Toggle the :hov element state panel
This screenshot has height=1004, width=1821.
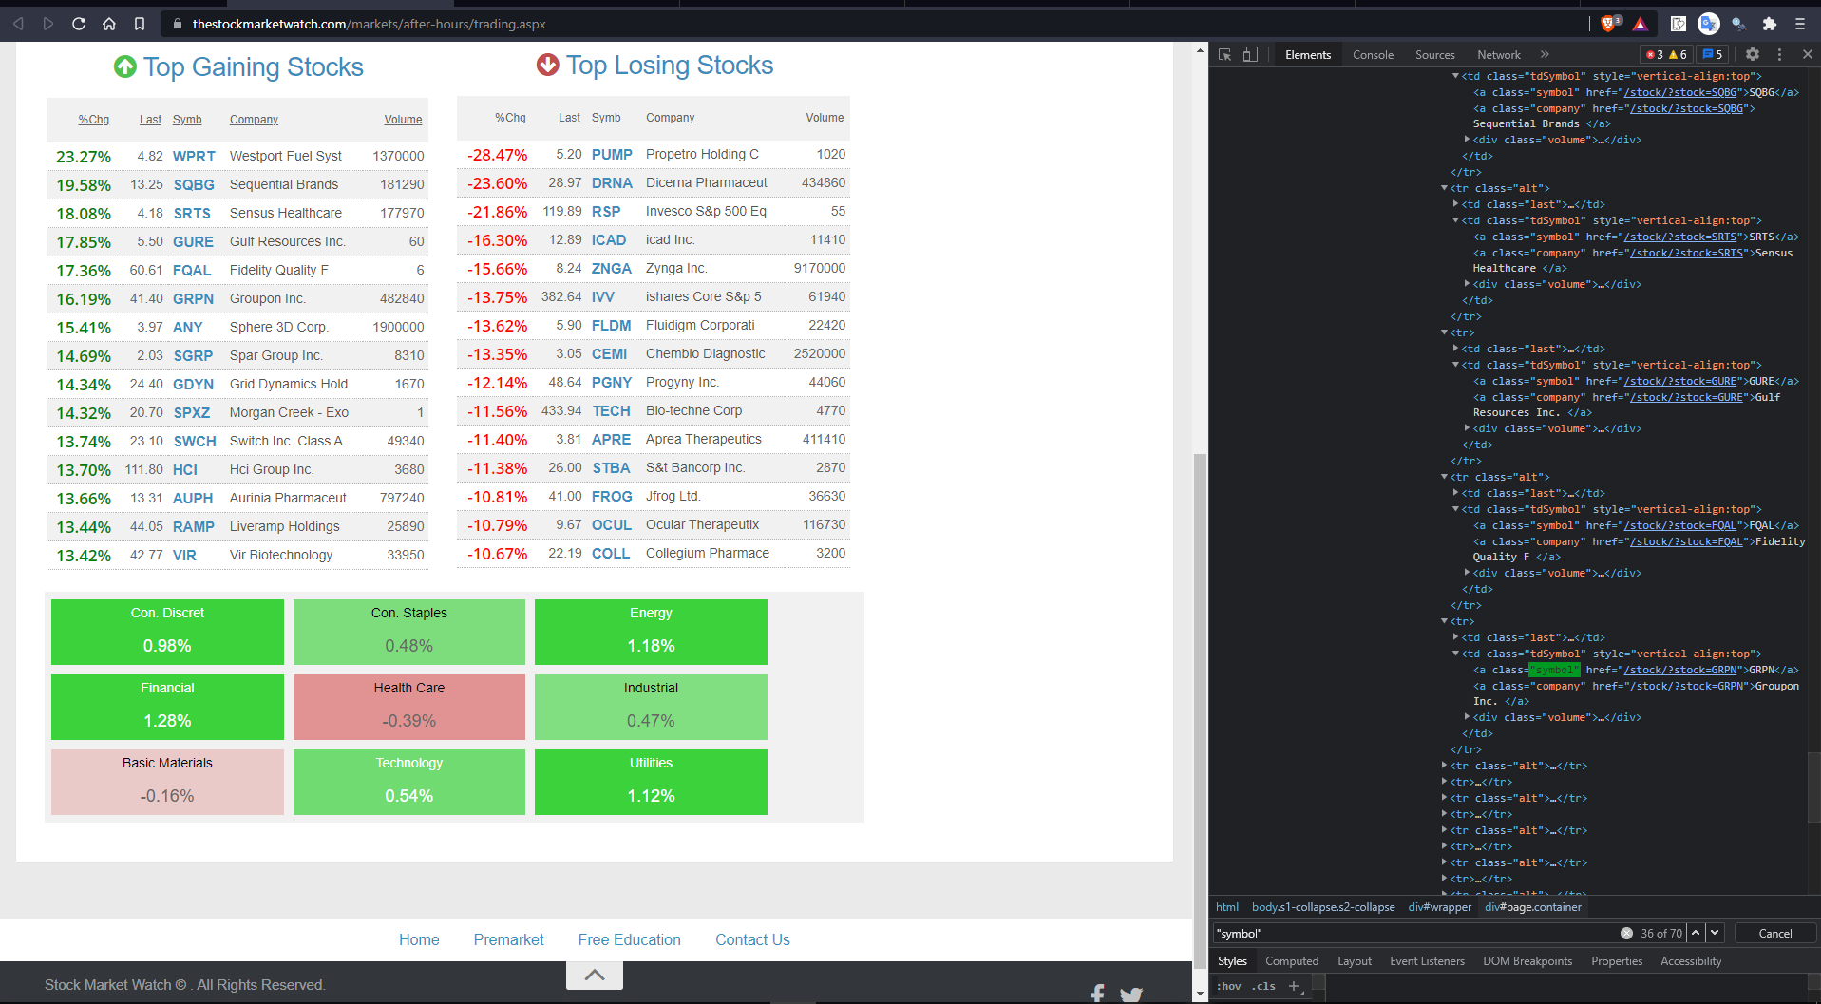tap(1229, 986)
